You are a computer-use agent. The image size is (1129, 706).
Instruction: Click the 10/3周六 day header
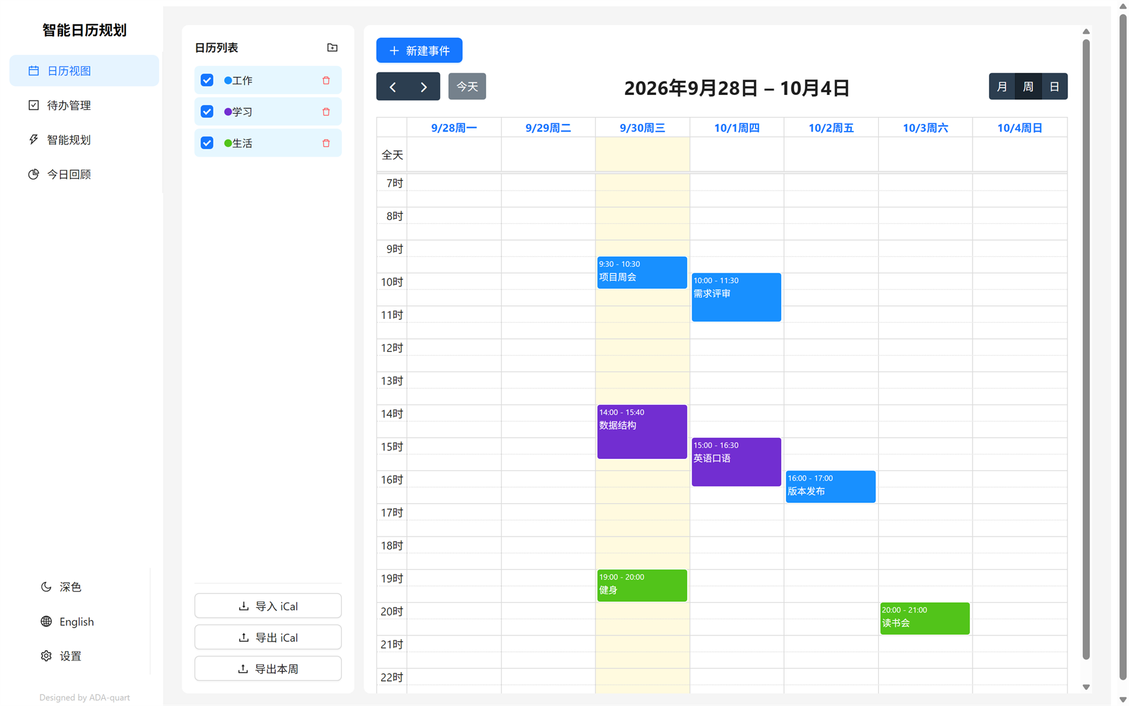click(925, 128)
